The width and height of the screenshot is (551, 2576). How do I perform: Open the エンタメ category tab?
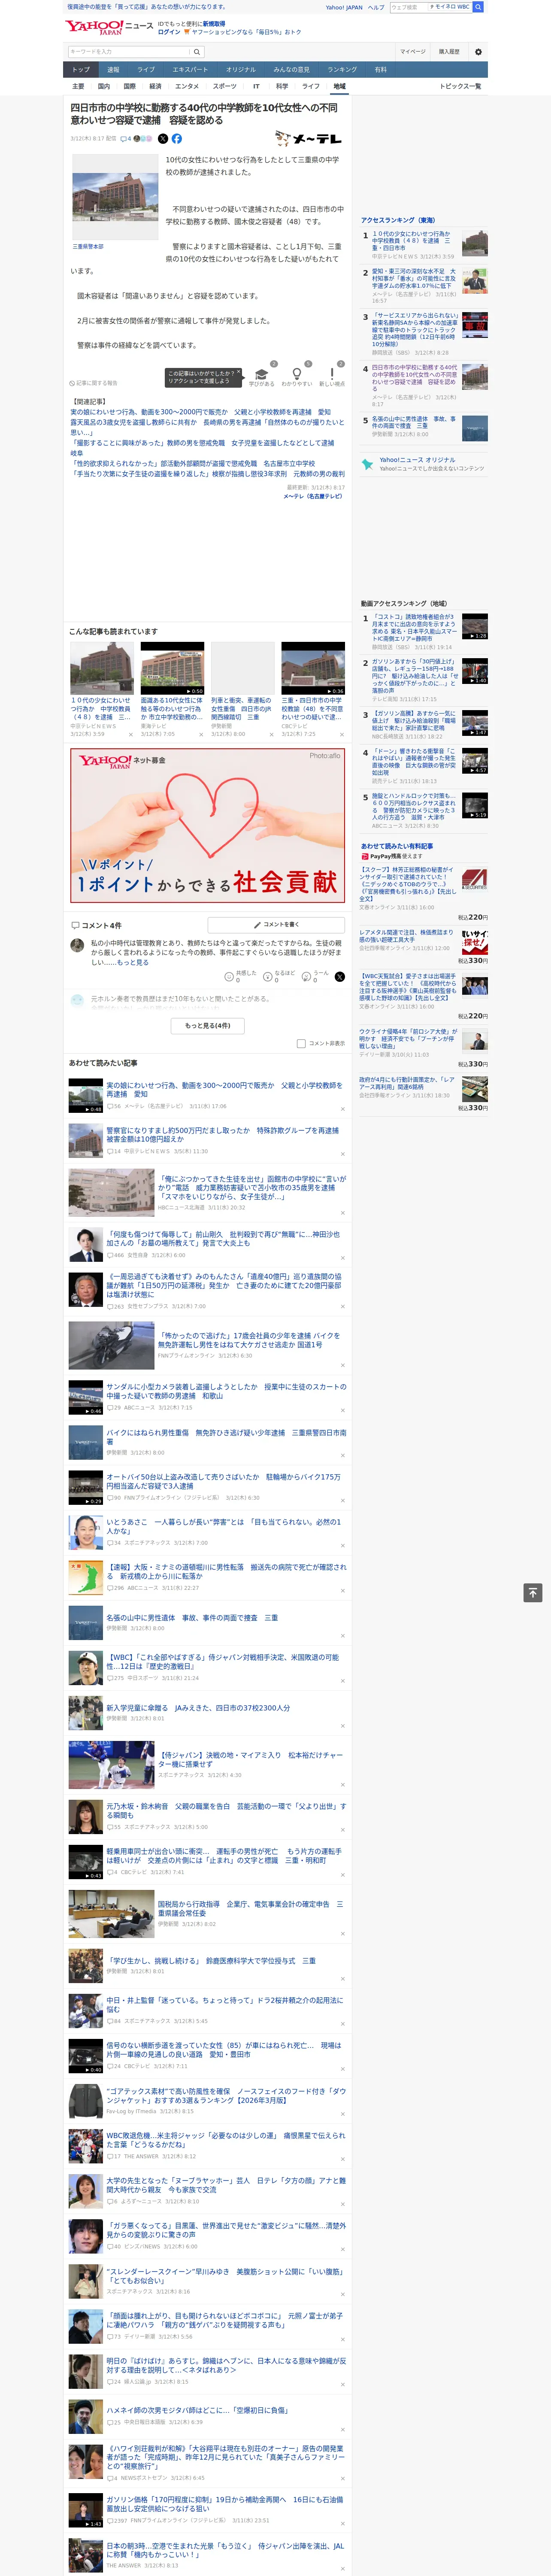point(187,86)
